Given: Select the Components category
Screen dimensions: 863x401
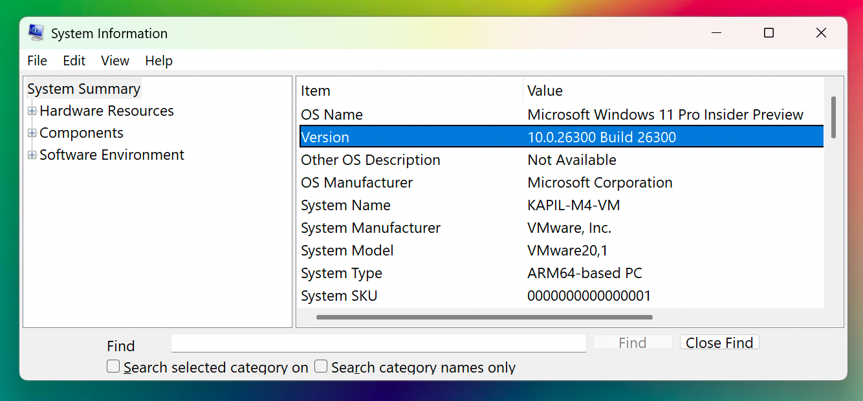Looking at the screenshot, I should [82, 133].
